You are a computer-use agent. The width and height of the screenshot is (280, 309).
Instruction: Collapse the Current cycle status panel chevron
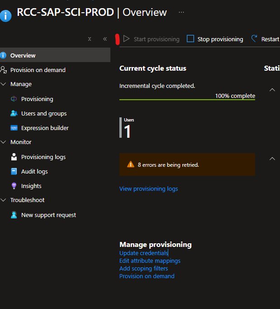pyautogui.click(x=272, y=90)
